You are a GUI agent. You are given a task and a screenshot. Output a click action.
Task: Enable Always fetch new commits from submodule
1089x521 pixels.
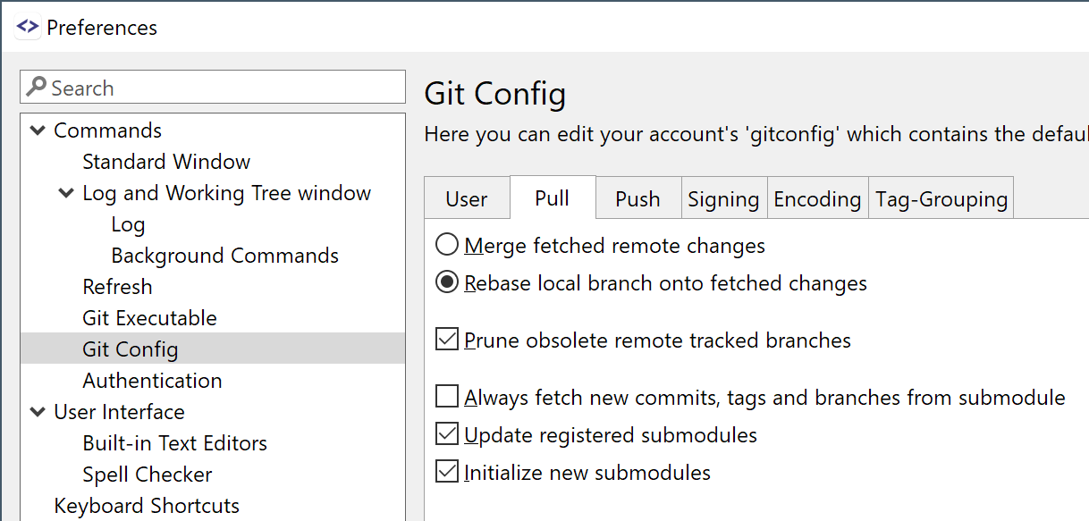click(447, 396)
